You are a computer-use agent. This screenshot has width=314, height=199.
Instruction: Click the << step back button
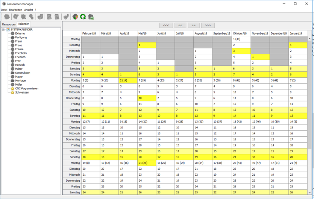(180, 26)
